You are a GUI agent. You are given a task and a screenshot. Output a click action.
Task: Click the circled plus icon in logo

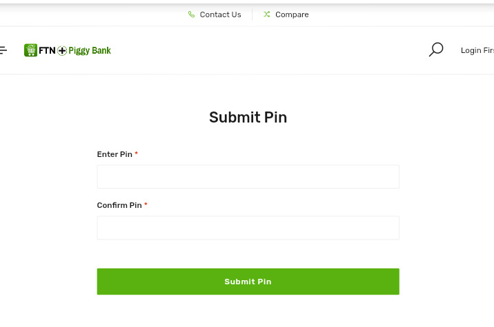tap(62, 50)
